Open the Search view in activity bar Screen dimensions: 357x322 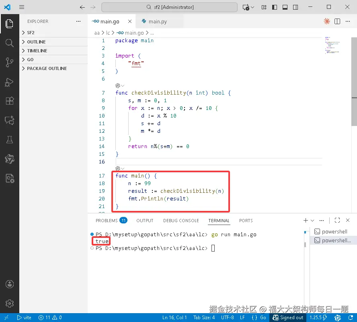(9, 43)
